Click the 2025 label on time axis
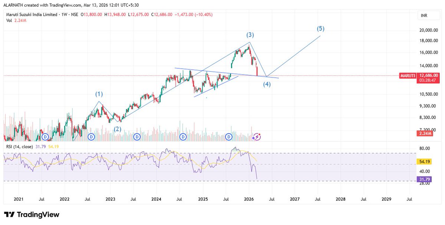The image size is (445, 225). [203, 199]
